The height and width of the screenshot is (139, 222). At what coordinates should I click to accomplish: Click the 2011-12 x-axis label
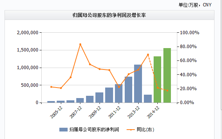(x=114, y=112)
